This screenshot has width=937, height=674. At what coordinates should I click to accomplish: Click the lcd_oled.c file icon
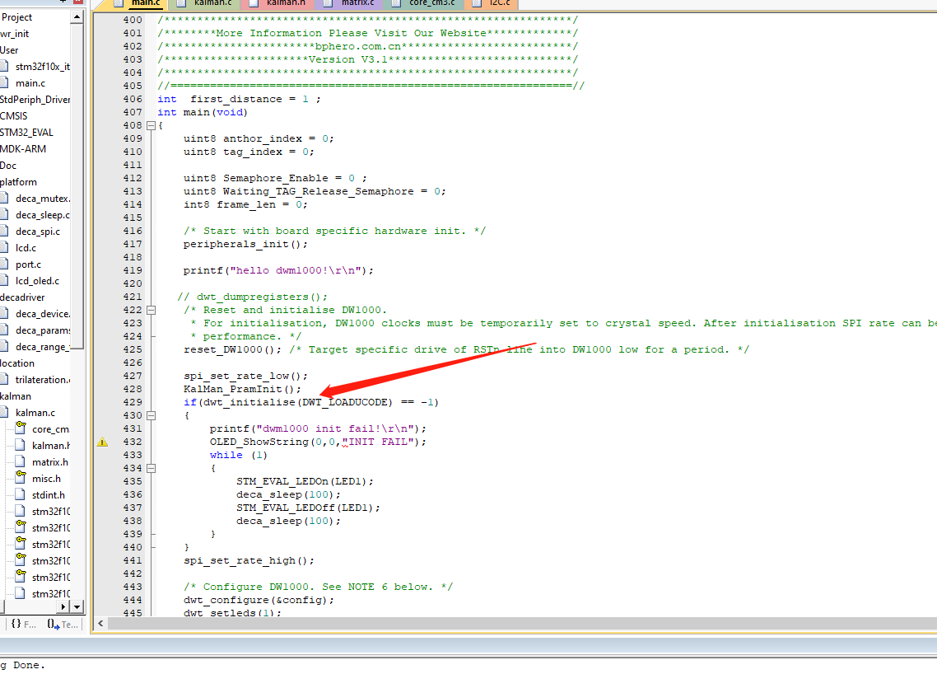click(5, 280)
